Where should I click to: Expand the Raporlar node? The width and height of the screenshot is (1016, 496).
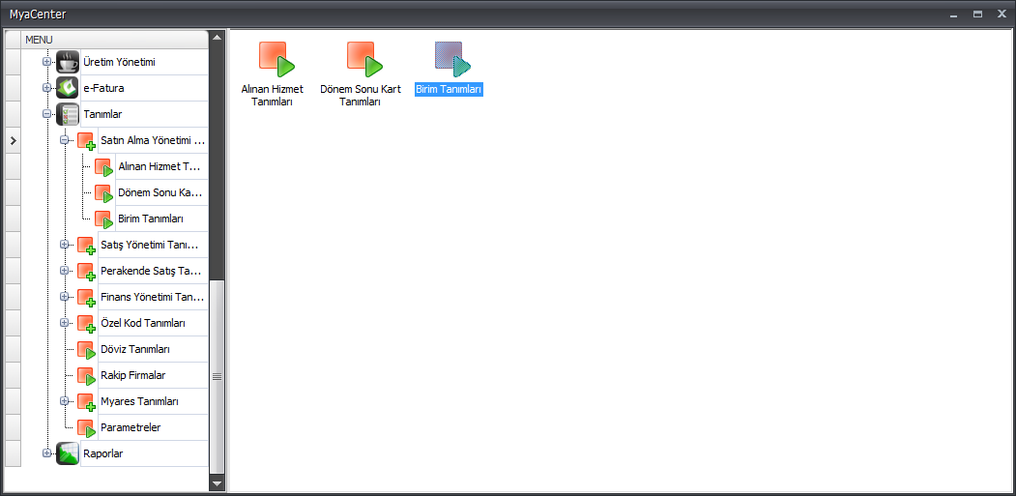click(x=46, y=453)
